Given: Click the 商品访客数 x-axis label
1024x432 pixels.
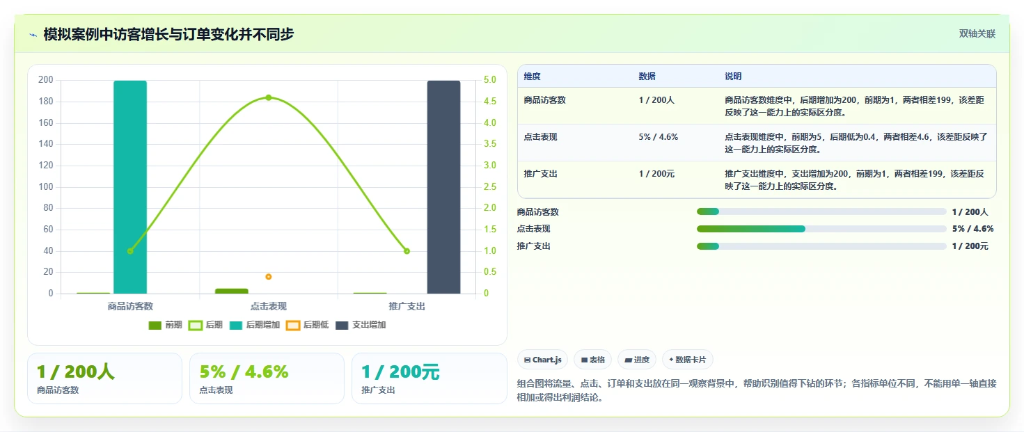Looking at the screenshot, I should tap(130, 306).
